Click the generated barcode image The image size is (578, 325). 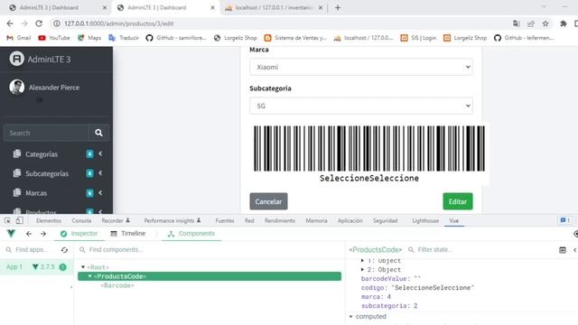(x=369, y=153)
